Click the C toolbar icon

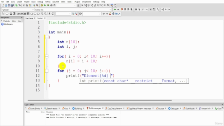52,14
